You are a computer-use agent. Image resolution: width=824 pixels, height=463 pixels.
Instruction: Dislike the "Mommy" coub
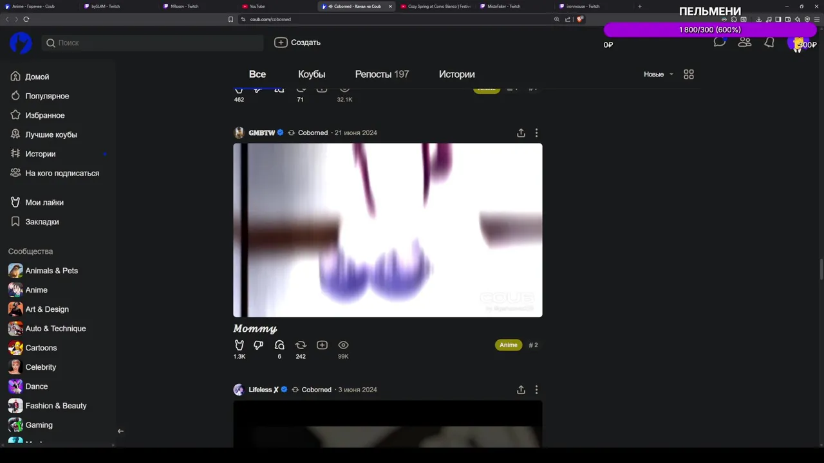[x=259, y=345]
